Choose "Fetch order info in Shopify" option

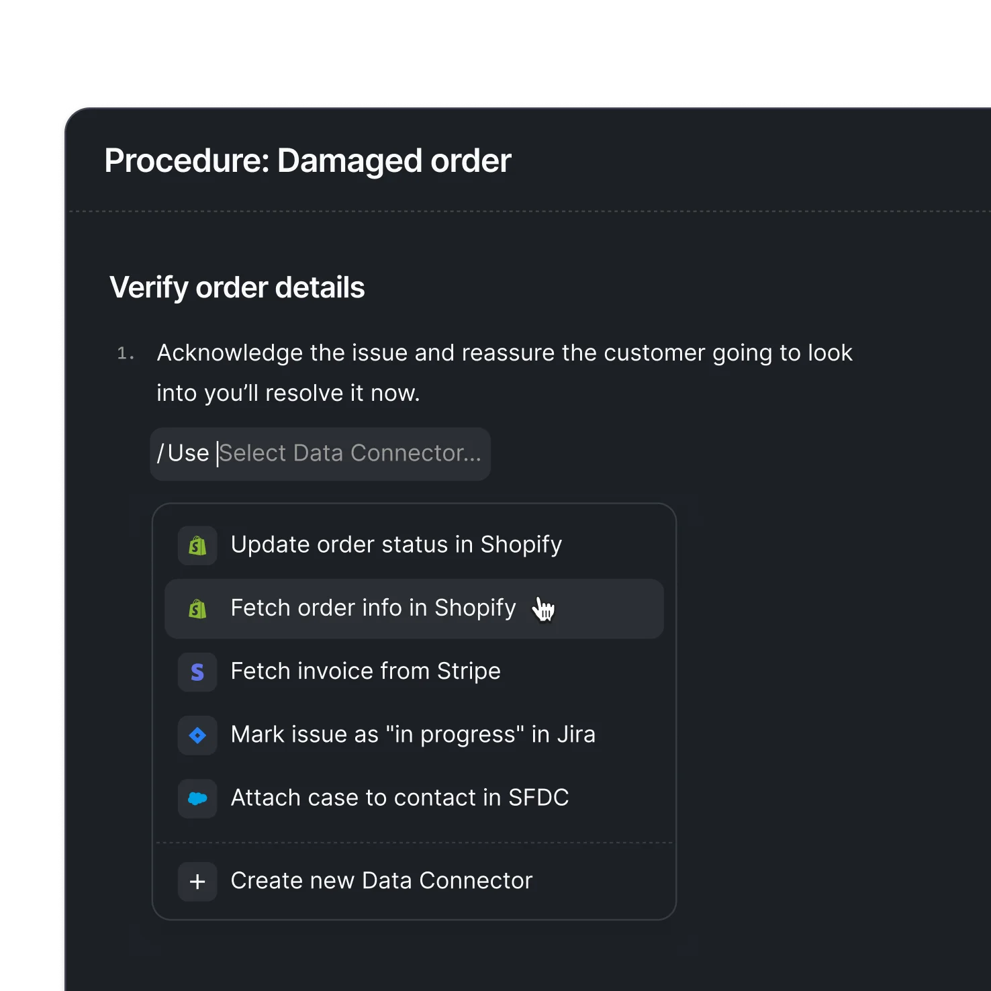(373, 608)
